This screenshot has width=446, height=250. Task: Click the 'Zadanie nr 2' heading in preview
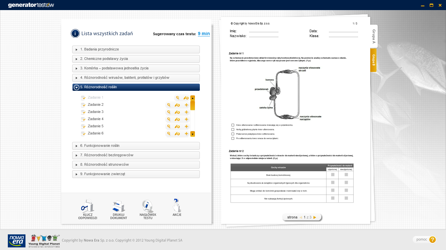tap(236, 151)
